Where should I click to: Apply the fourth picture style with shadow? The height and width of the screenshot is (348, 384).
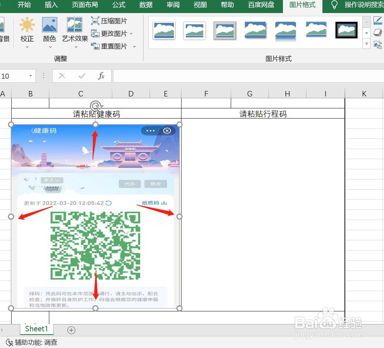255,30
